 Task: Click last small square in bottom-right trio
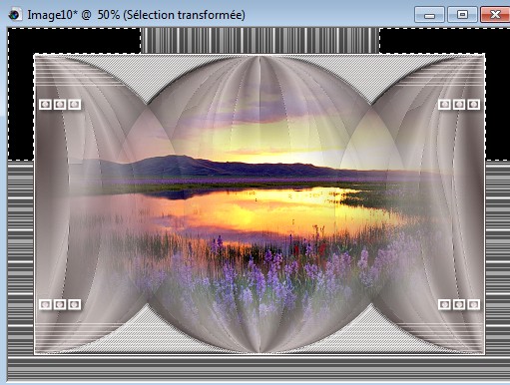point(473,304)
